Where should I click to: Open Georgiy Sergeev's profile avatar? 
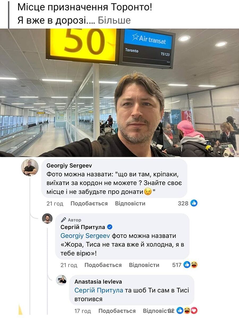point(30,167)
